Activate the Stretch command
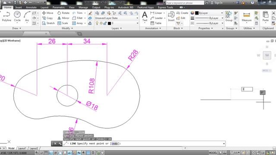Image resolution: width=276 pixels, height=155 pixels. coord(48,23)
